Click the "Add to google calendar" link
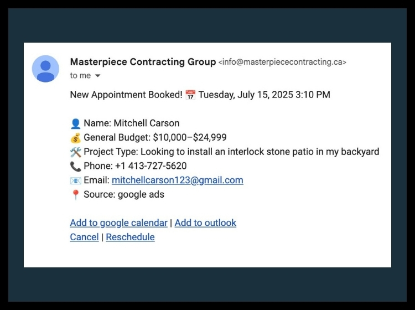Screen dimensions: 415x310 (x=118, y=223)
